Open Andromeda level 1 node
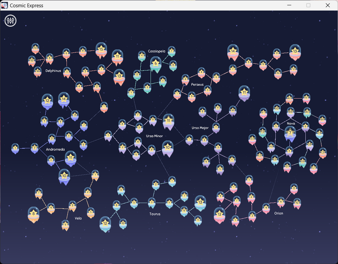Viewport: 338px width, 264px height. [15, 148]
